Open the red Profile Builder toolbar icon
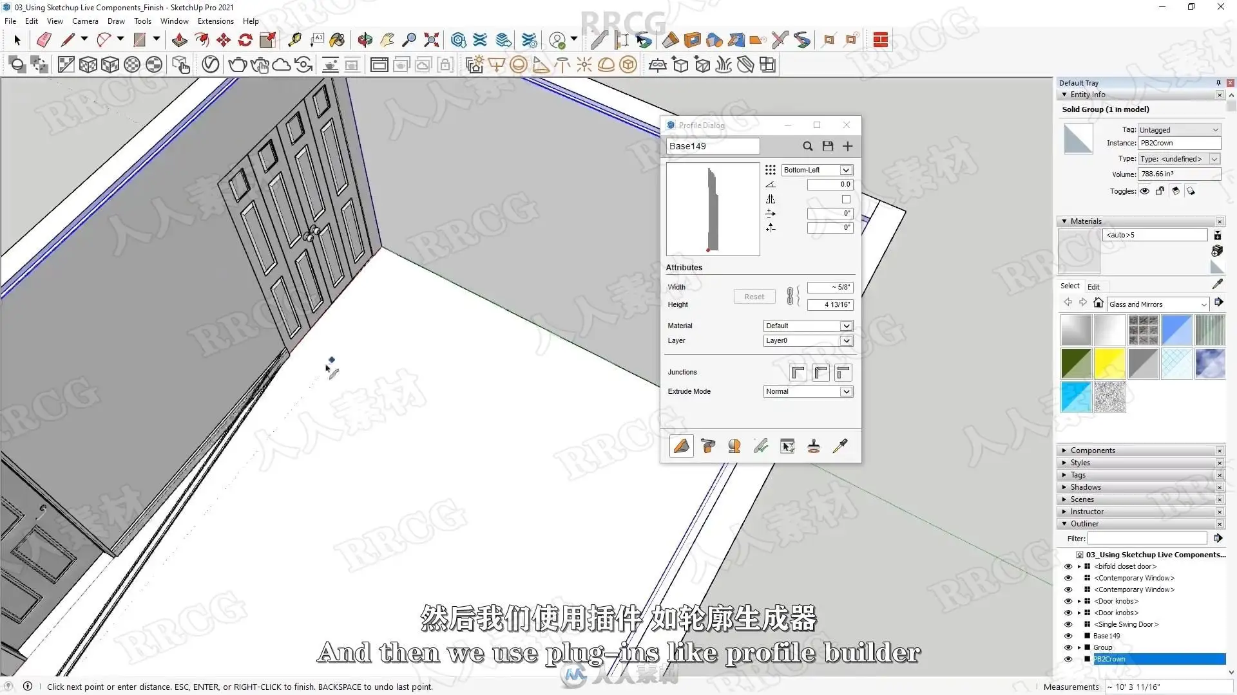Viewport: 1237px width, 695px height. pos(881,40)
